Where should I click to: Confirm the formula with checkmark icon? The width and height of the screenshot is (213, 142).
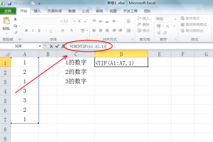pos(57,46)
